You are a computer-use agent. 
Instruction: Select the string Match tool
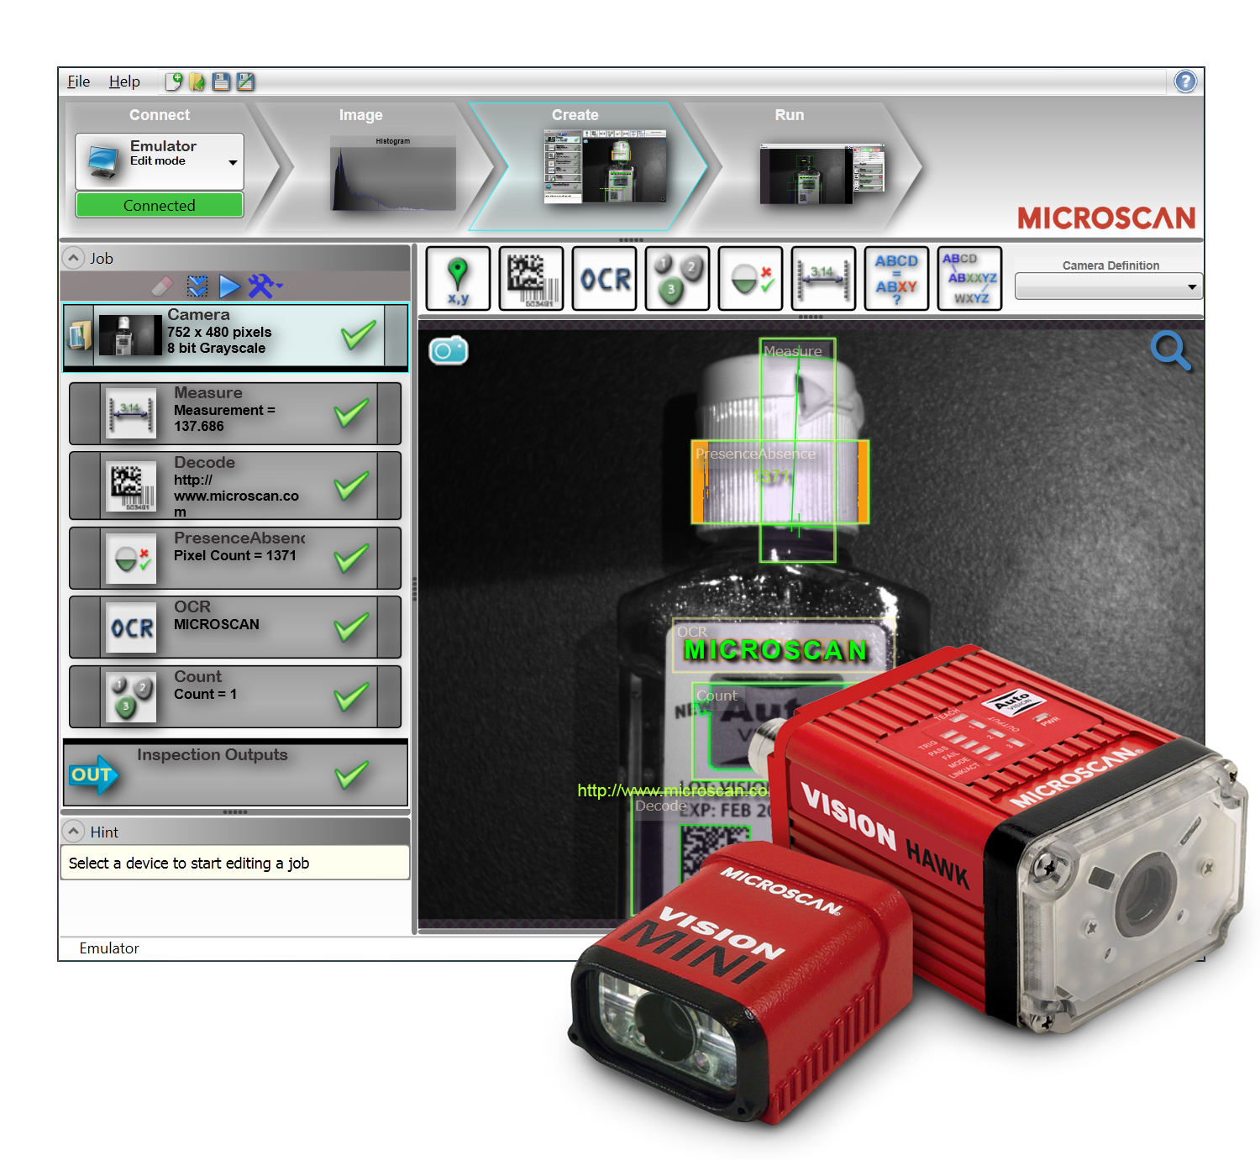[x=896, y=278]
